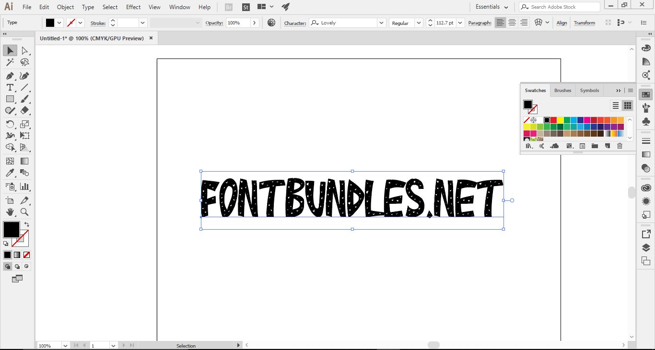The width and height of the screenshot is (655, 350).
Task: Open the fill color dropdown in control bar
Action: (59, 23)
